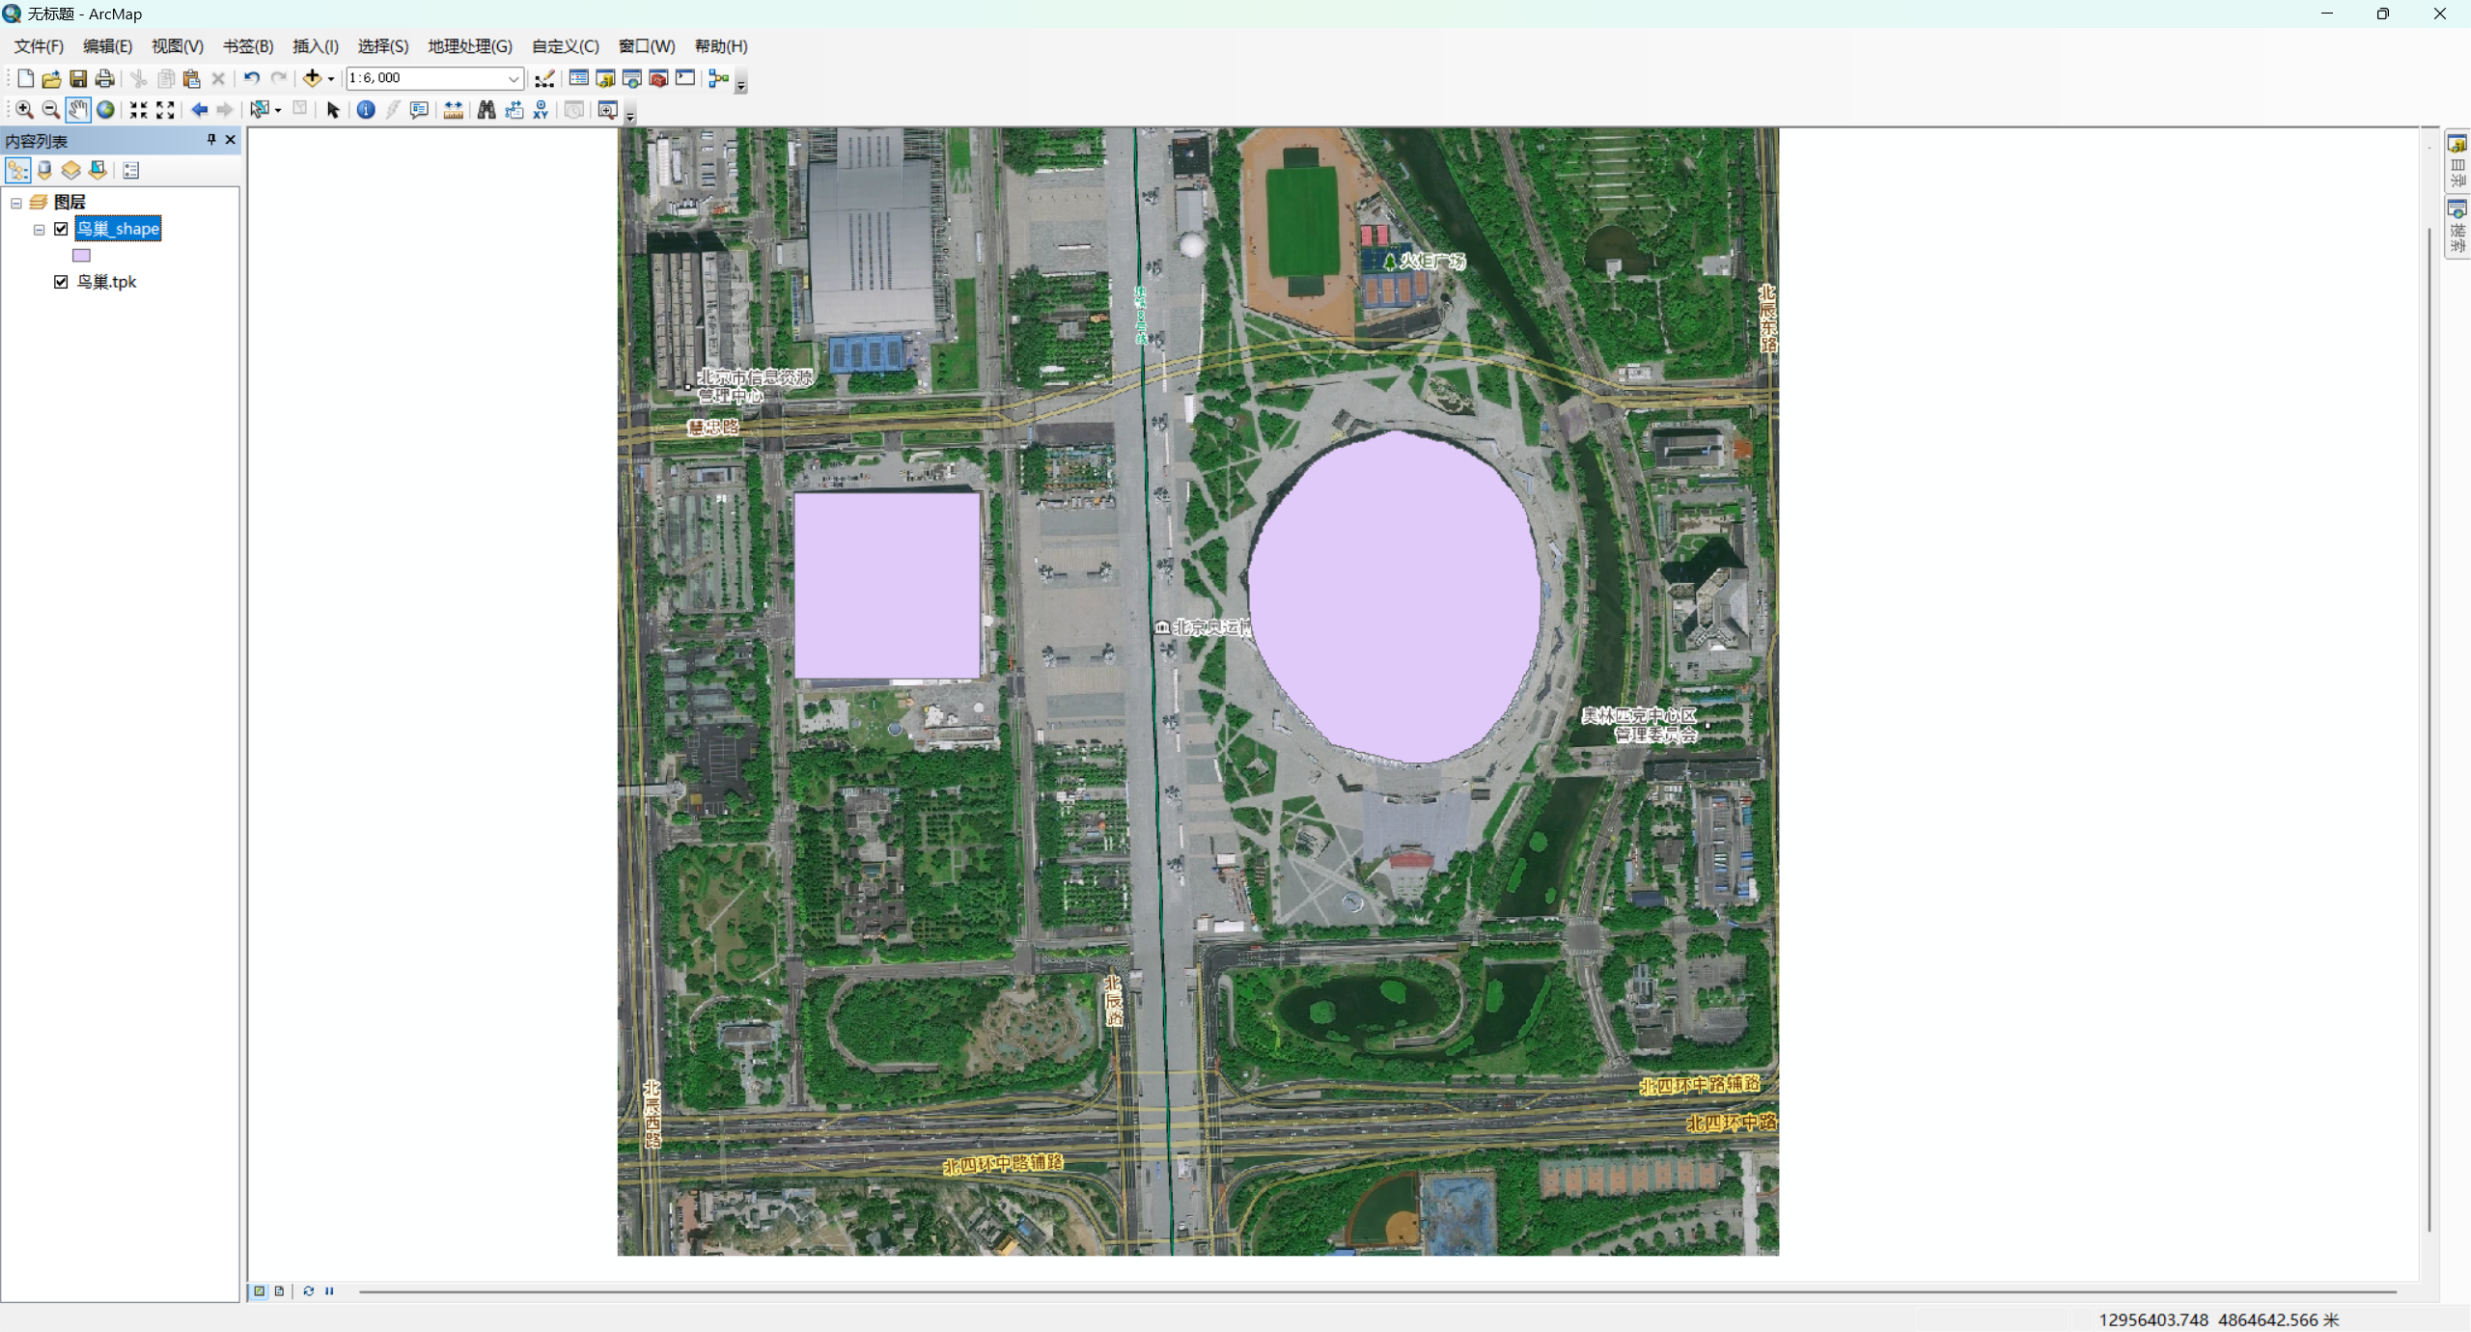This screenshot has height=1332, width=2471.
Task: Open the 自定义(C) menu
Action: [x=566, y=46]
